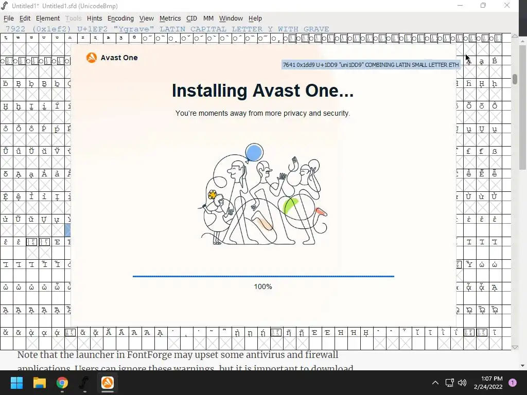This screenshot has height=395, width=527.
Task: Switch to Google Chrome on the taskbar
Action: pos(62,383)
